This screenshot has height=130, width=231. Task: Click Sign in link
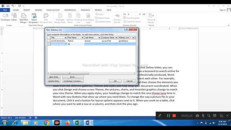(x=223, y=10)
